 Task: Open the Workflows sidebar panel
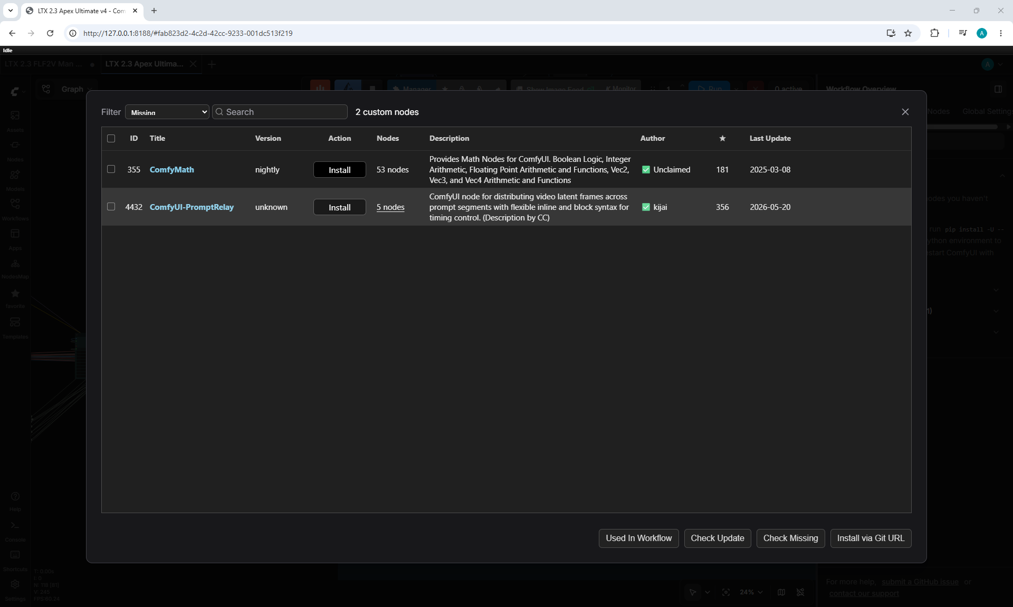(15, 208)
